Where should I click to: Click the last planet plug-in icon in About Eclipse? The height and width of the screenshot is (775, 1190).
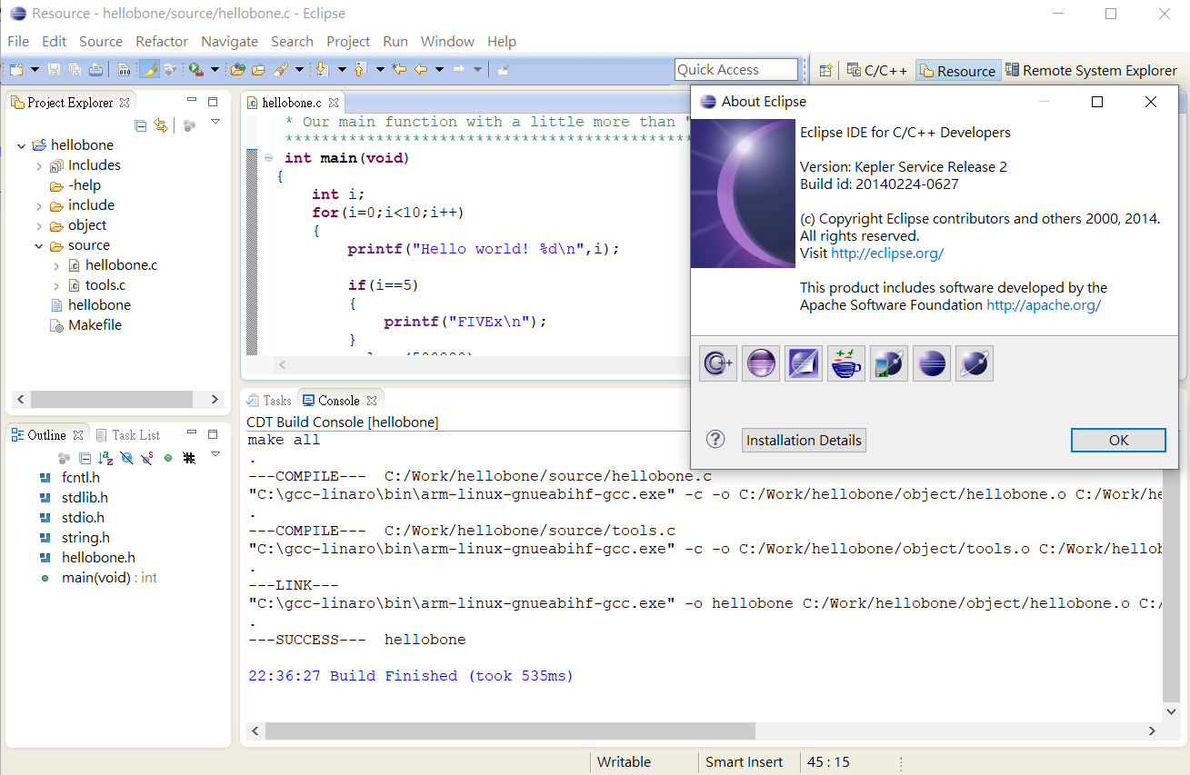coord(975,363)
